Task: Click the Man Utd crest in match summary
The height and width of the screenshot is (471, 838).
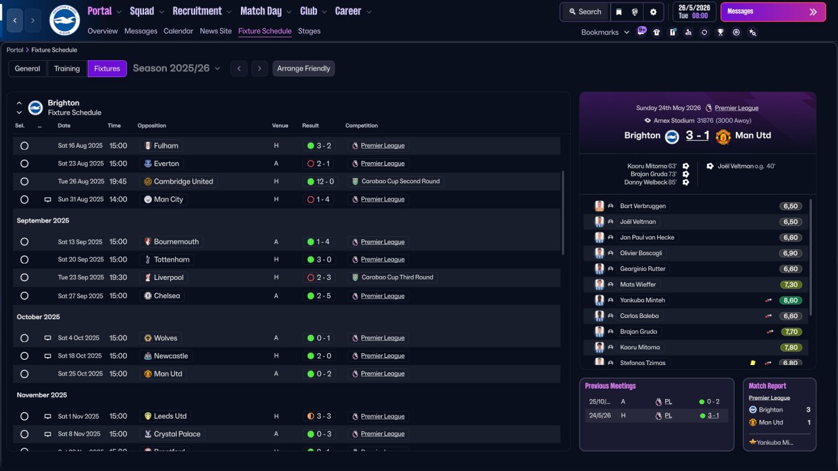Action: 723,137
